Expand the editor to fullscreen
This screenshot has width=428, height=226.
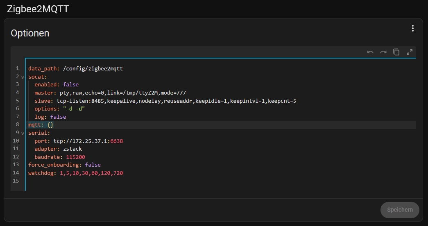[x=410, y=52]
